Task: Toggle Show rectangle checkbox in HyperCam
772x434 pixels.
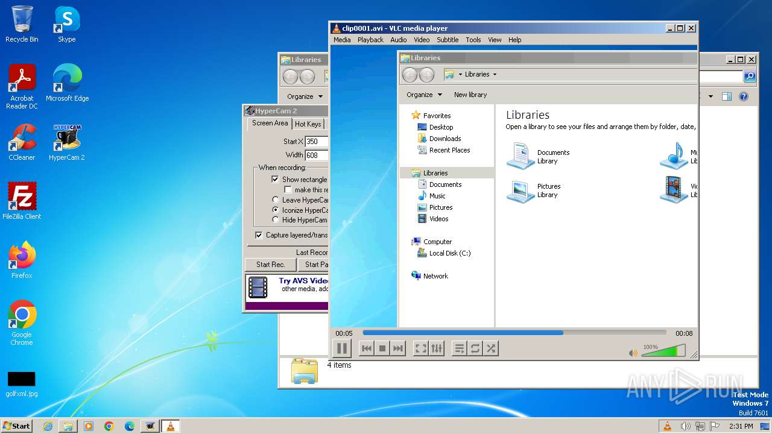Action: 275,180
